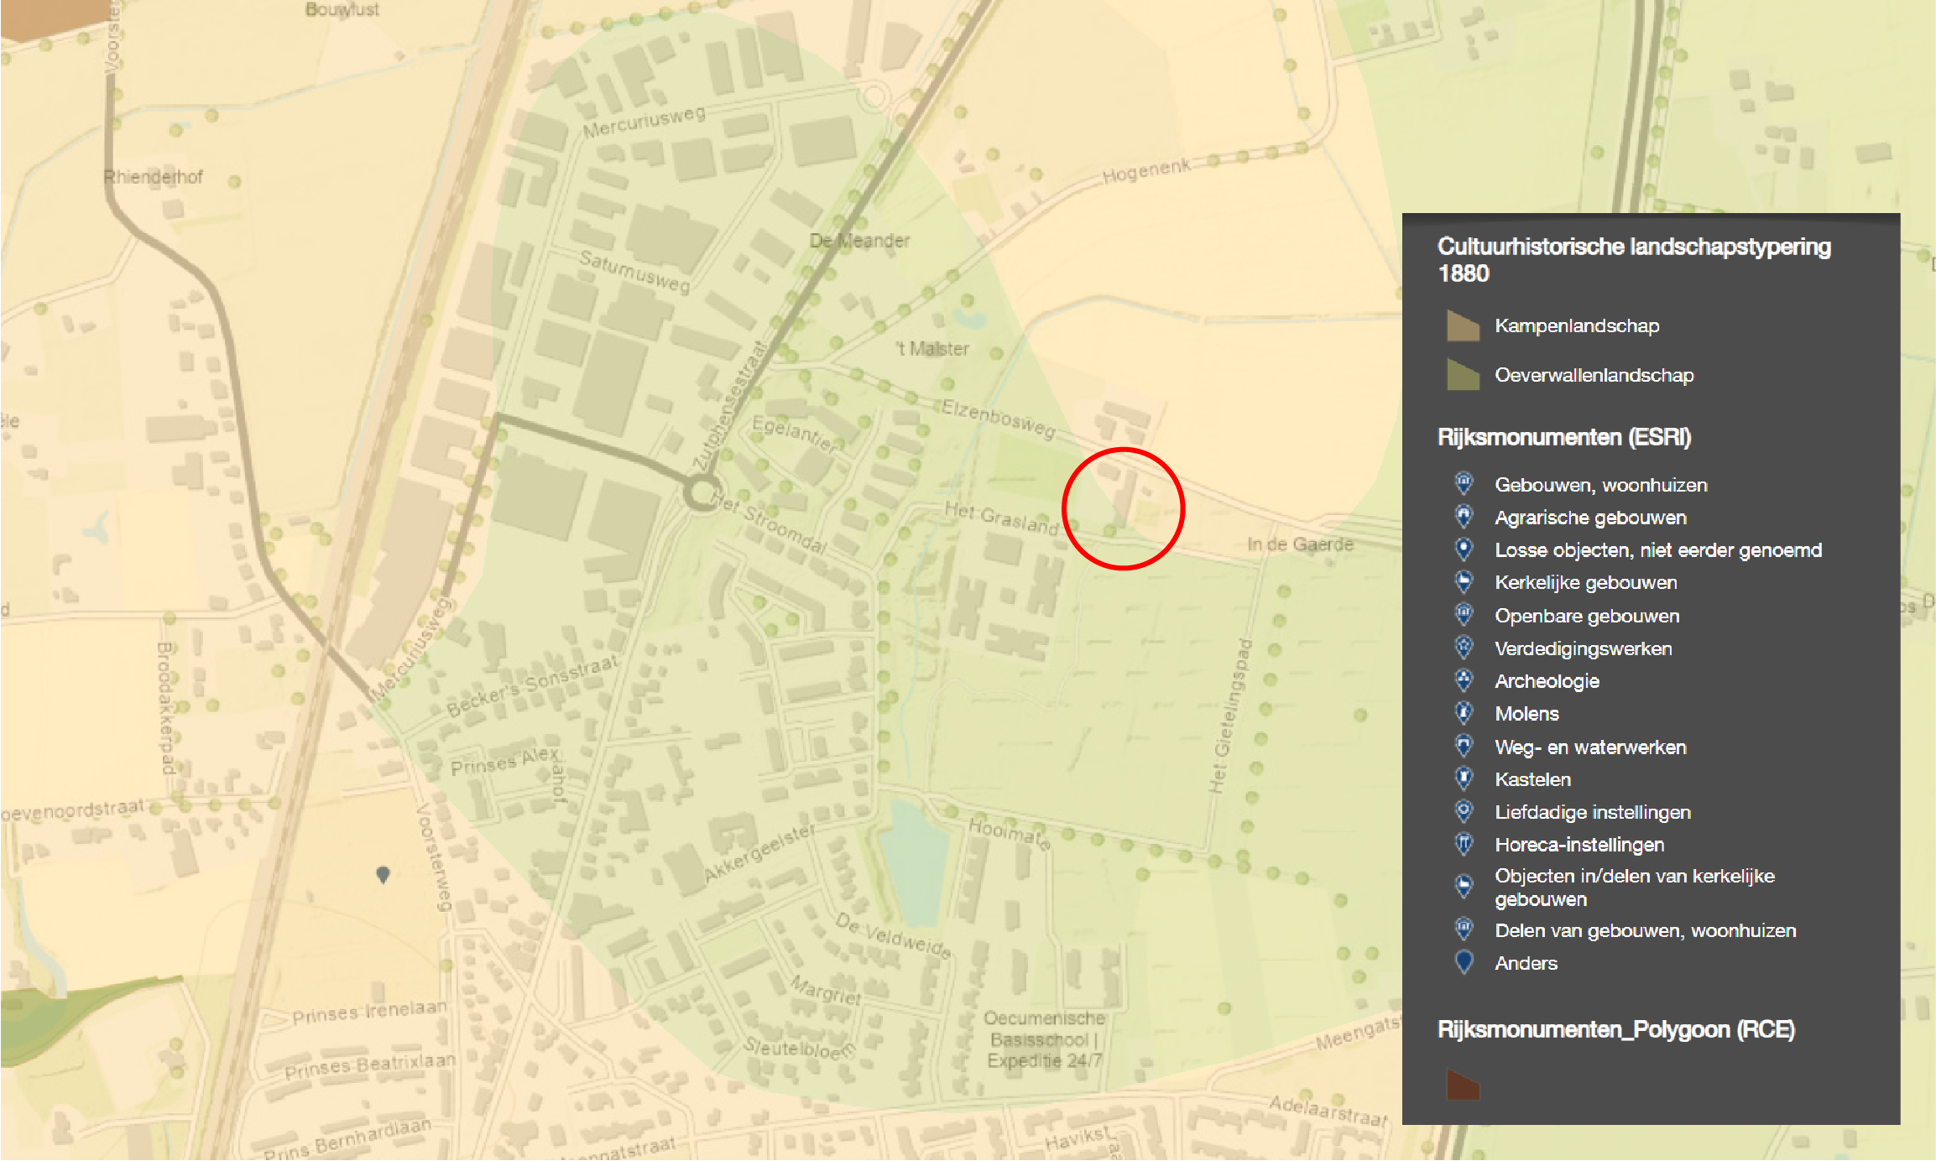Screen dimensions: 1936x1161
Task: Click the Becker's Sonsstraat street label
Action: 532,686
